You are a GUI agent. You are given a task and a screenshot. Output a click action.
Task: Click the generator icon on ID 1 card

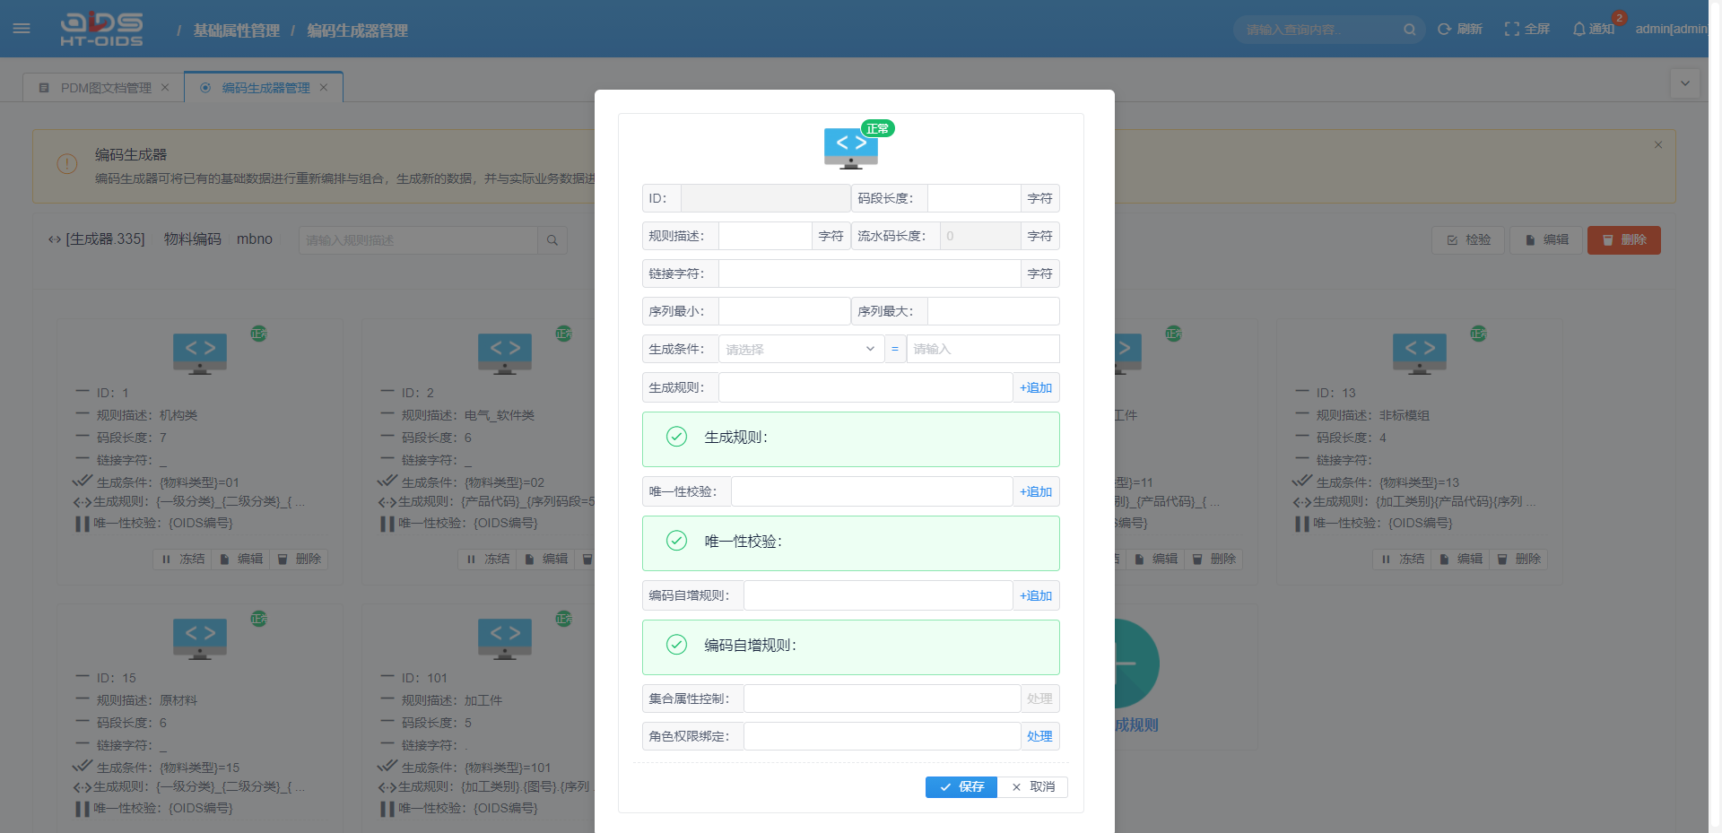click(200, 352)
